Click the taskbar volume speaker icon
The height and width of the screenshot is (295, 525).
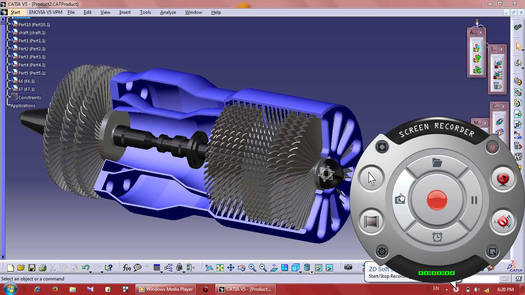[x=477, y=289]
